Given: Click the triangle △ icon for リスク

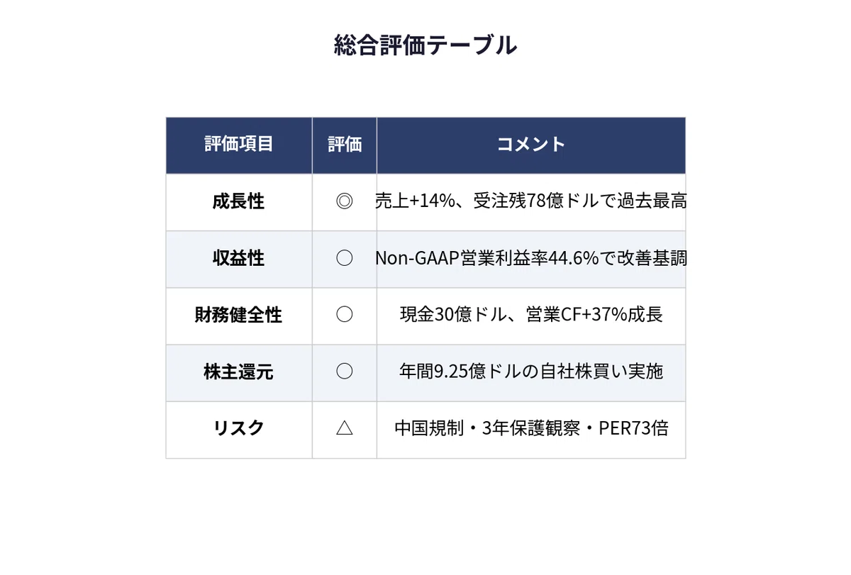Looking at the screenshot, I should (345, 429).
